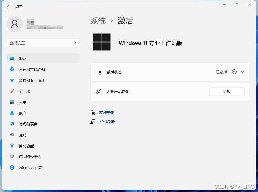
Task: Click the green activated checkmark icon
Action: (234, 72)
